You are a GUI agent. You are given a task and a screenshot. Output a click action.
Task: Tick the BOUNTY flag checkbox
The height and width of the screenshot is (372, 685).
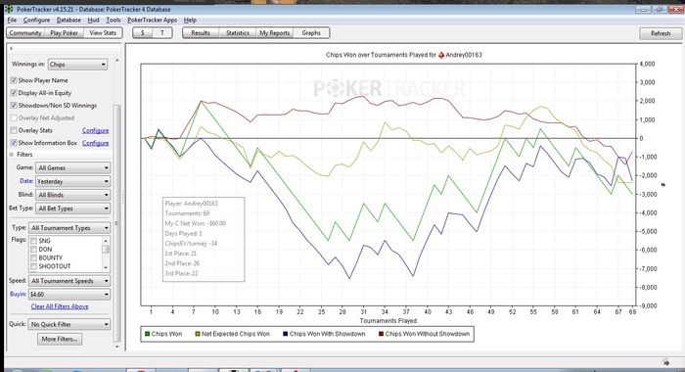click(x=33, y=257)
